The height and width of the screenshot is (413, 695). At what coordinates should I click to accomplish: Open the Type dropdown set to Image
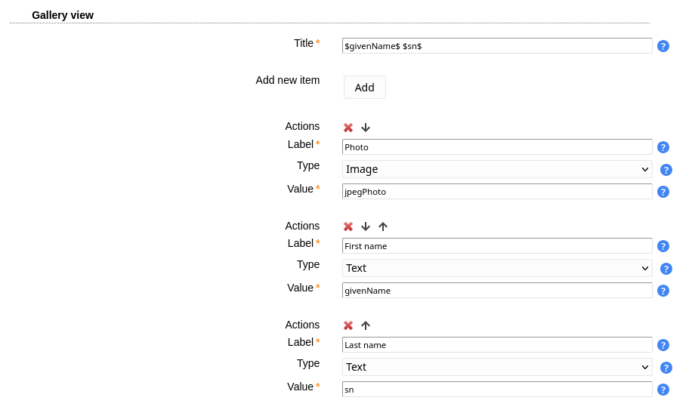[497, 169]
